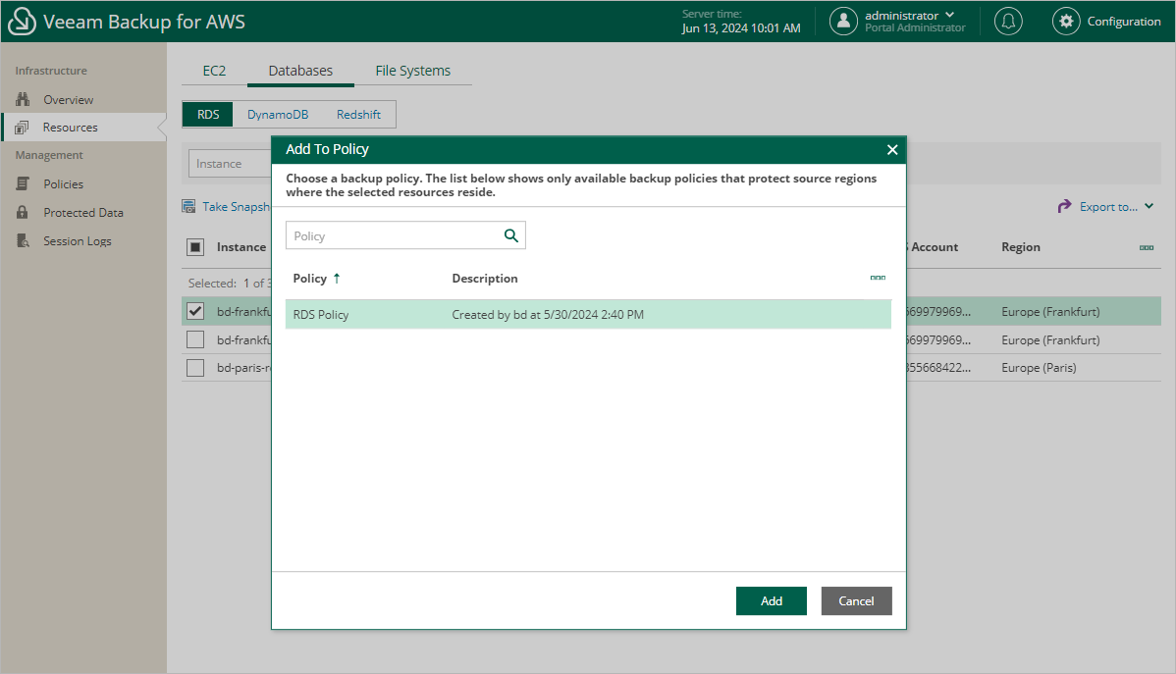The height and width of the screenshot is (674, 1176).
Task: Open Overview in the sidebar
Action: (69, 100)
